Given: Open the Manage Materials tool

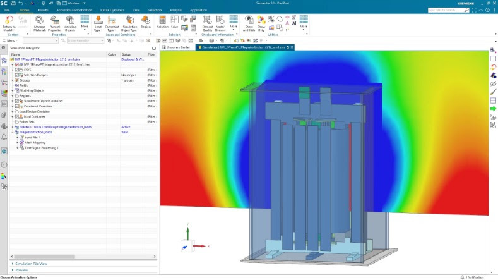Looking at the screenshot, I should tap(39, 23).
